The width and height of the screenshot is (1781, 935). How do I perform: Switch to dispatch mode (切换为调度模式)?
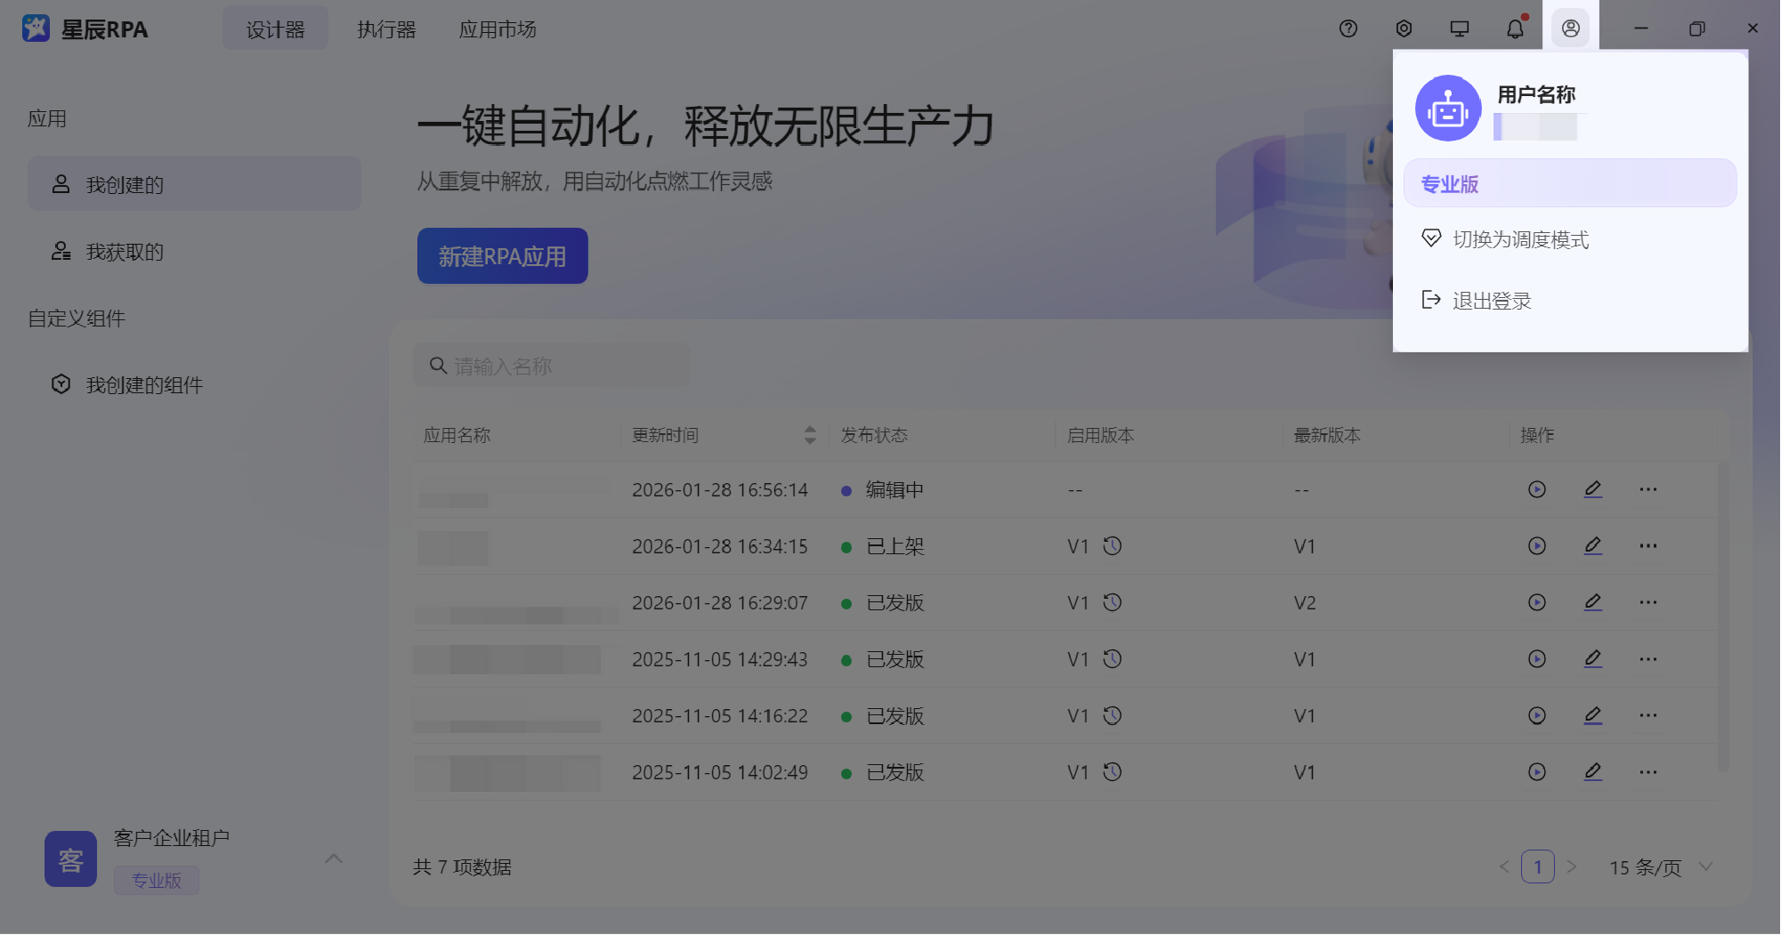1519,239
